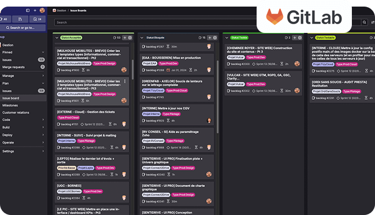
Task: Click Sprint 13 milestone on backlog #2002
Action: 265,90
